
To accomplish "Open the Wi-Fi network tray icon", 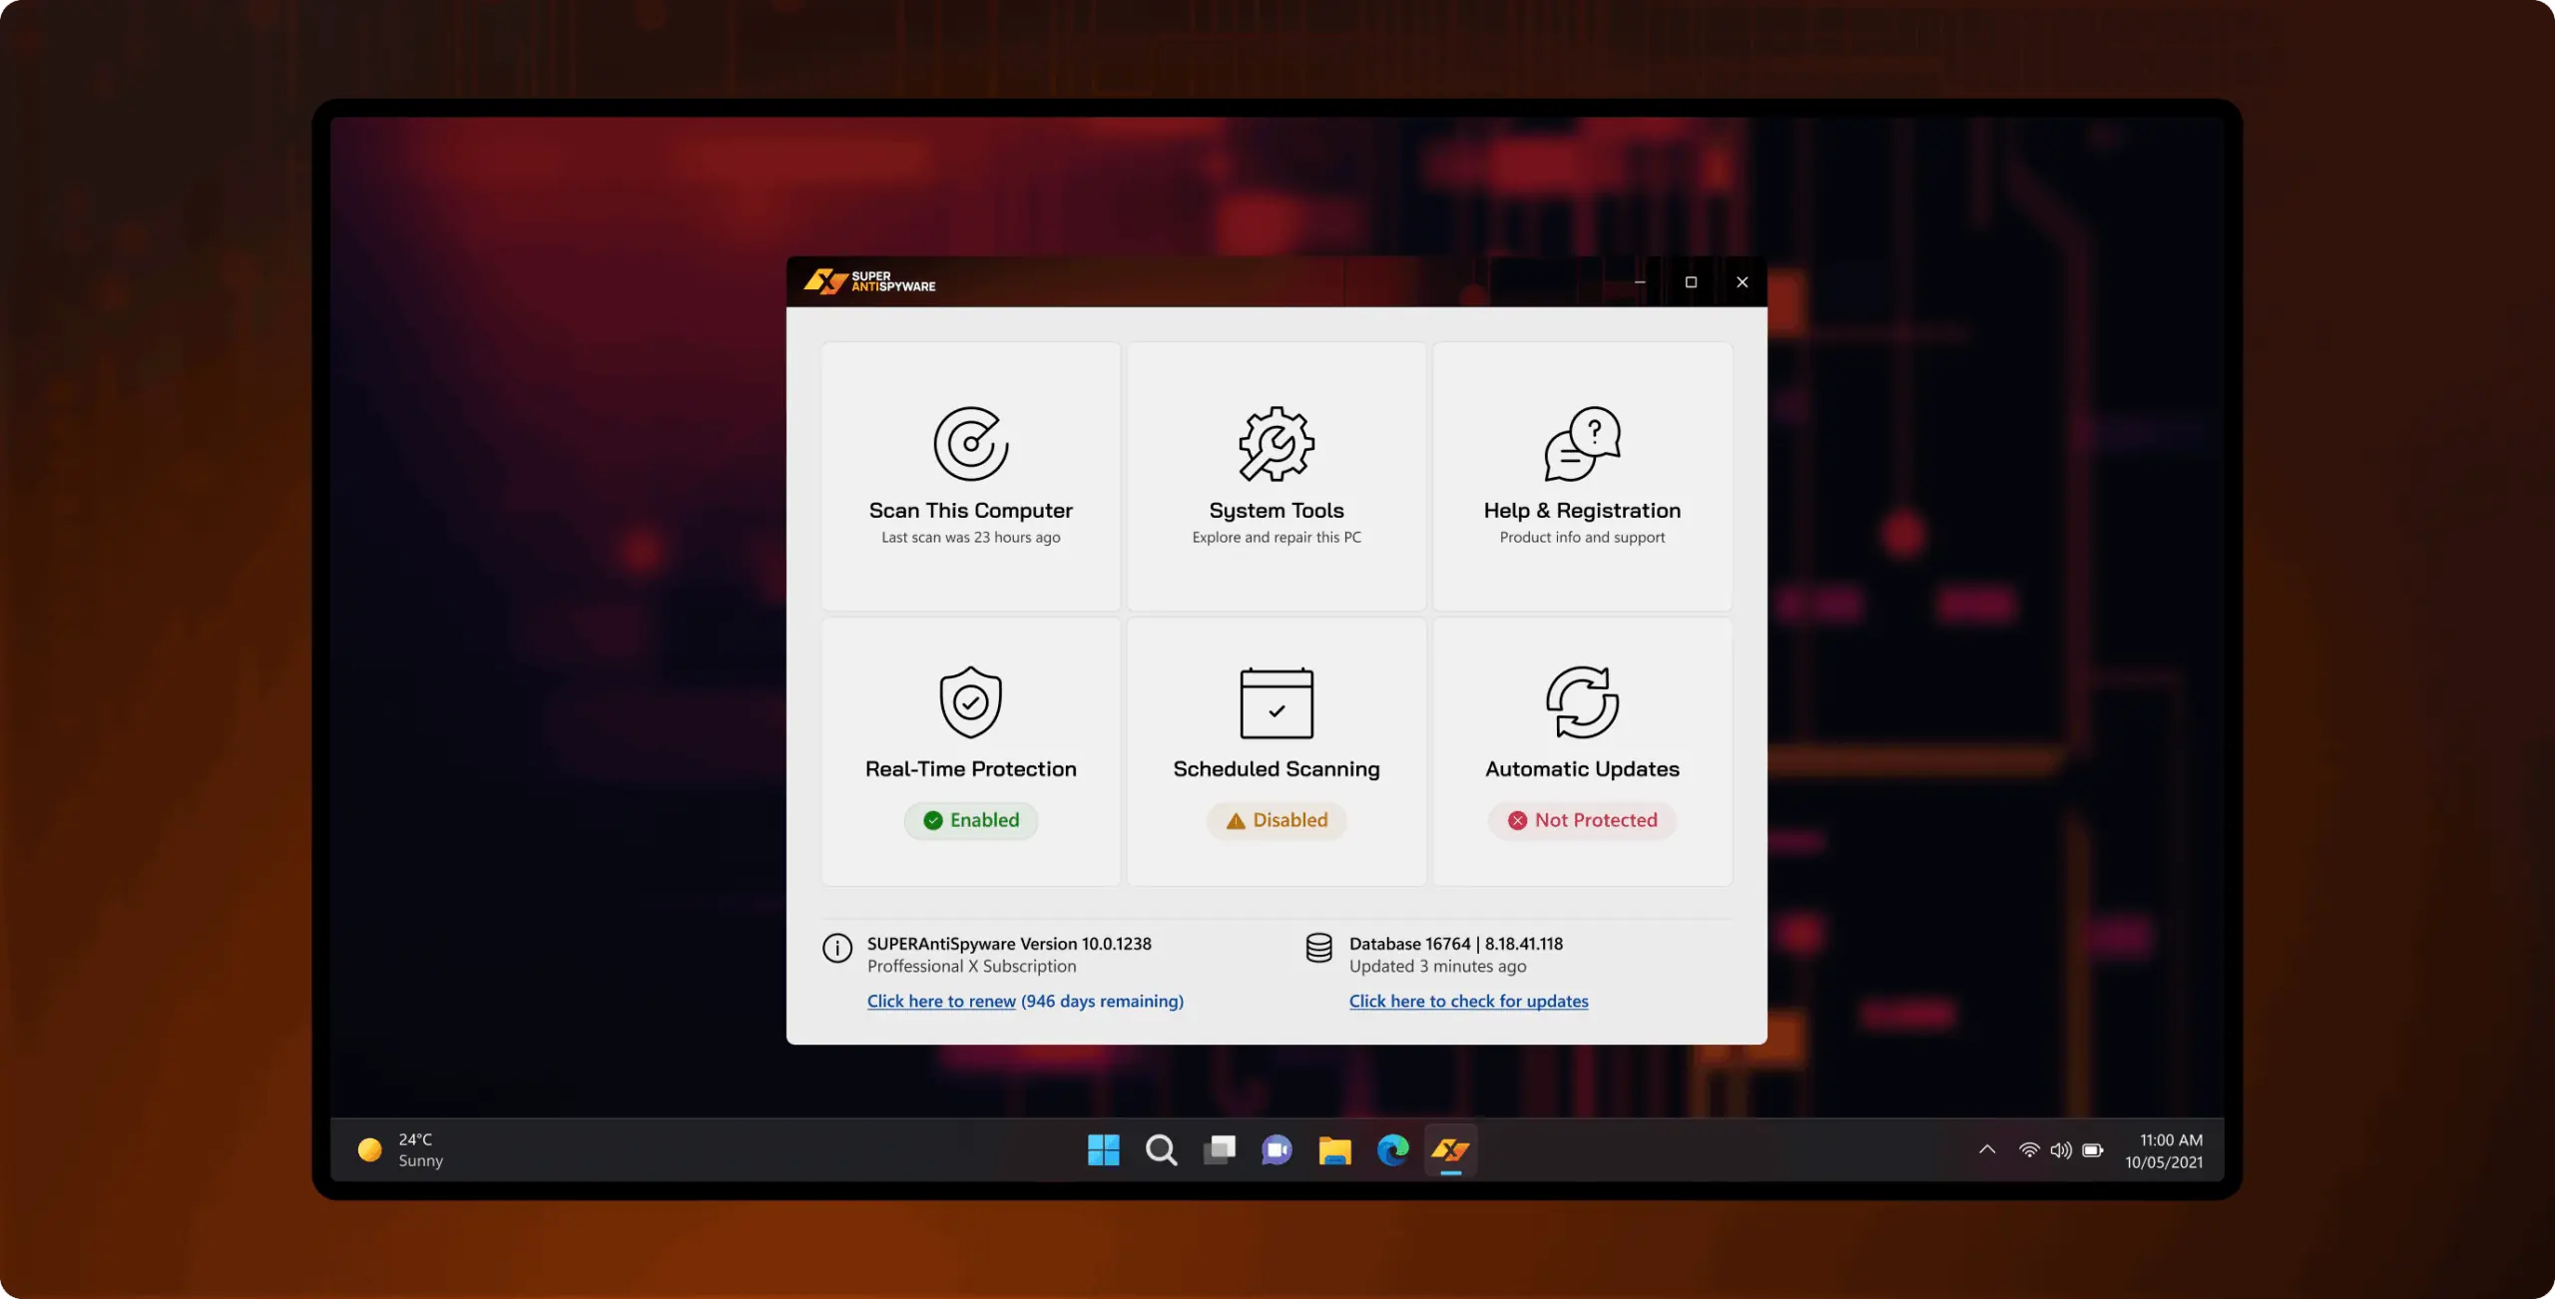I will [x=2028, y=1150].
